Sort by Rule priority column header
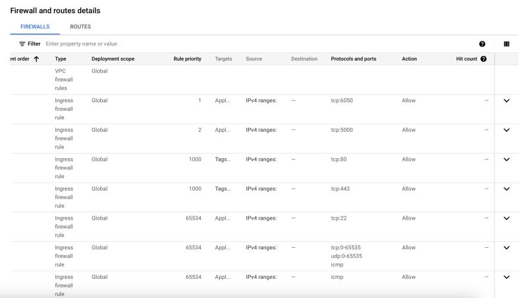 pyautogui.click(x=187, y=59)
